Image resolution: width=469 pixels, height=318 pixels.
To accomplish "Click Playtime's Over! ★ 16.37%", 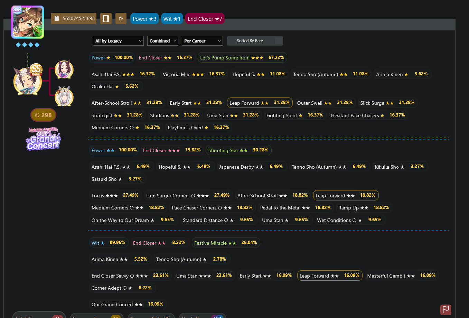I will [x=198, y=128].
